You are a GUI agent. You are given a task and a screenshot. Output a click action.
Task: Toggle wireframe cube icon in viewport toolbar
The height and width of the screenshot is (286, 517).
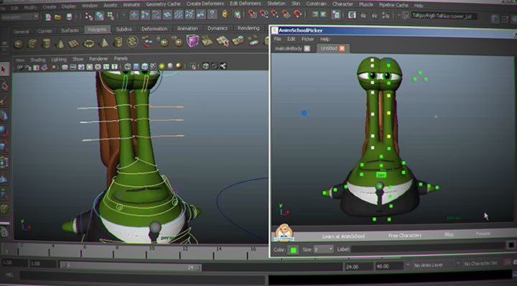[128, 67]
